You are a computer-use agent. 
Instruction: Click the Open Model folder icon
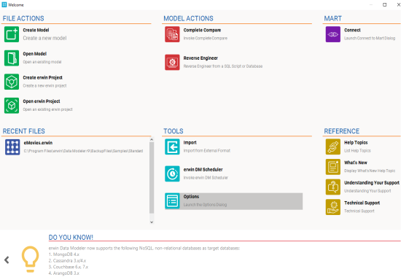pyautogui.click(x=12, y=58)
